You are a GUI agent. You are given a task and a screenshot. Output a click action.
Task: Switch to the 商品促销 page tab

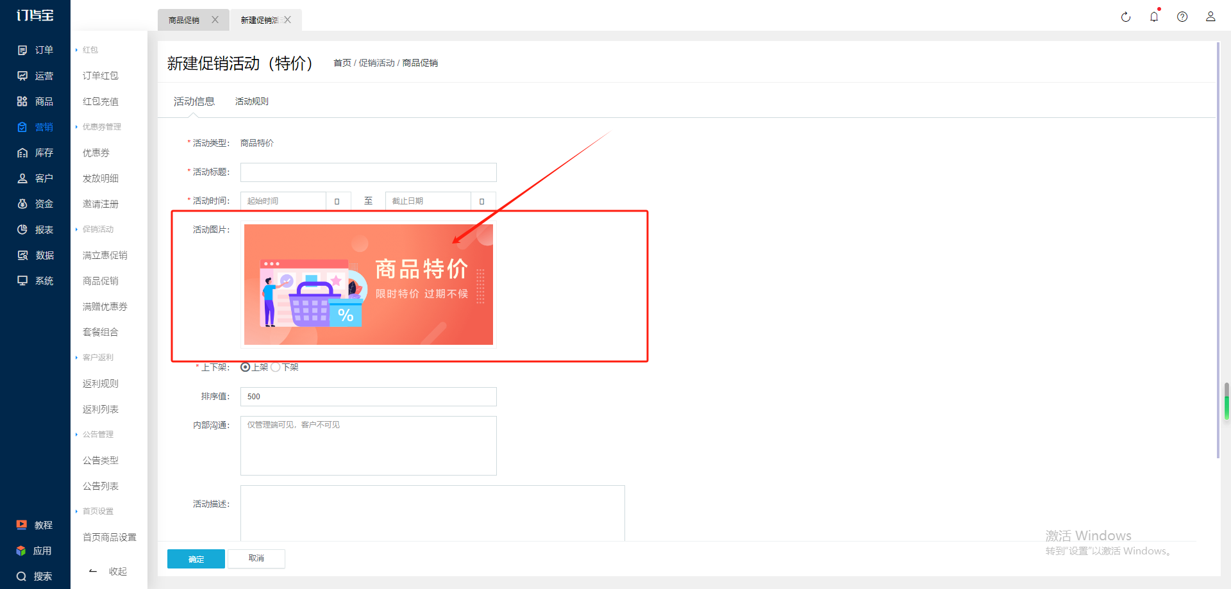[x=184, y=21]
